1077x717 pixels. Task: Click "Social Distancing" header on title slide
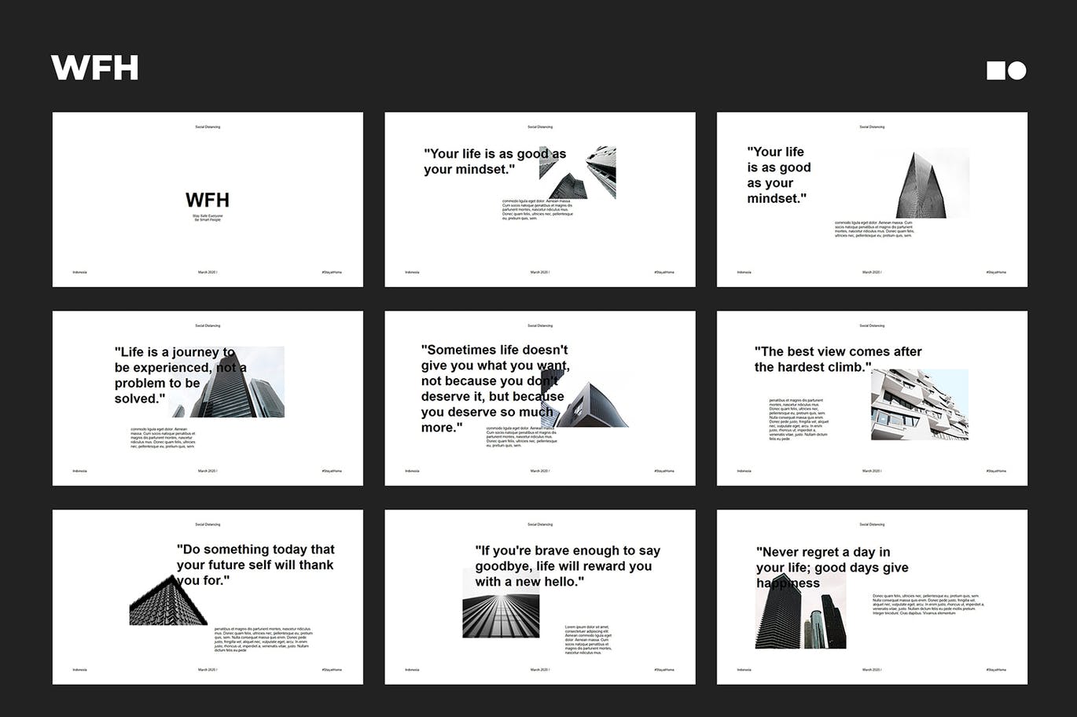(208, 127)
